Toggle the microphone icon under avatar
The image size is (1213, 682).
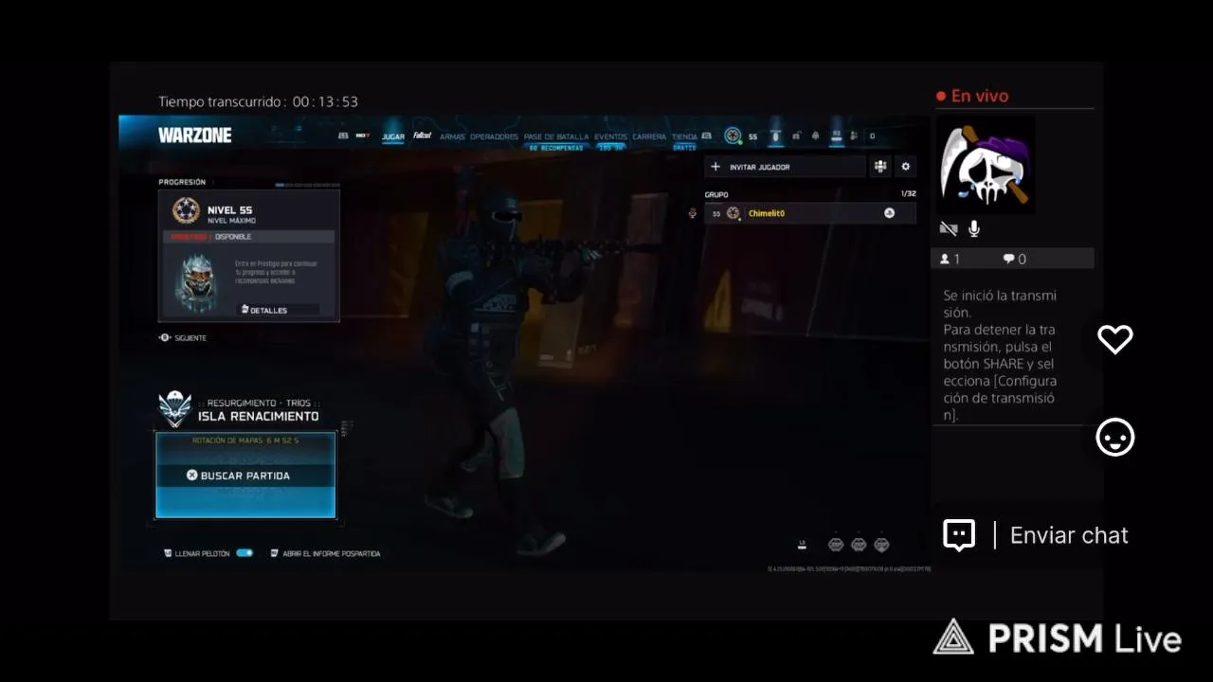pos(973,229)
